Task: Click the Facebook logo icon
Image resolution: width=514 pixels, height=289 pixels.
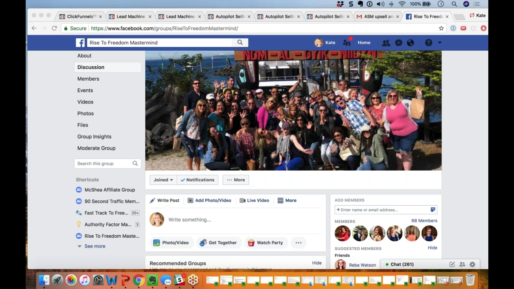Action: (80, 43)
